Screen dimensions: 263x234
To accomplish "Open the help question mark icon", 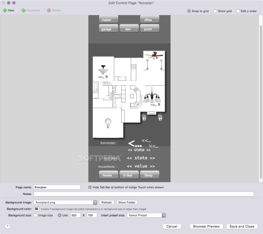I will [7, 226].
